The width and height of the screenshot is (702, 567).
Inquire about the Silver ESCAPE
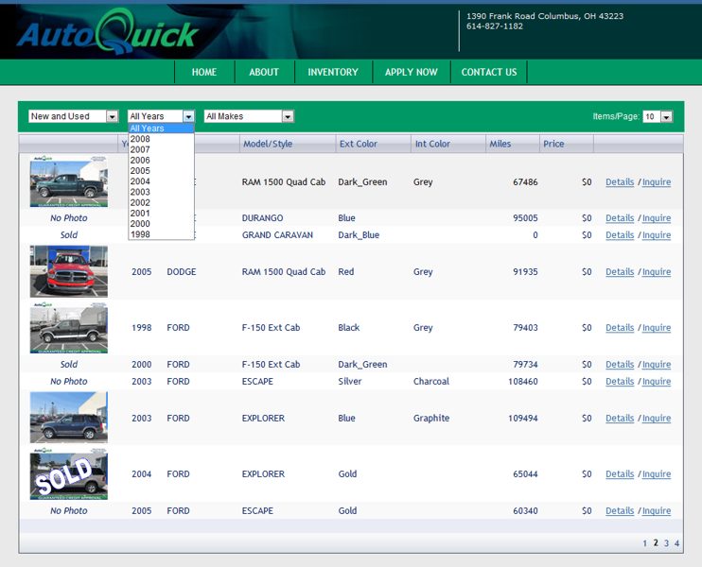pos(657,382)
